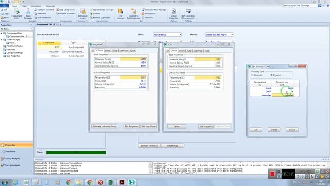Click OK in Edit Viscosity Curve dialog

coord(256,130)
